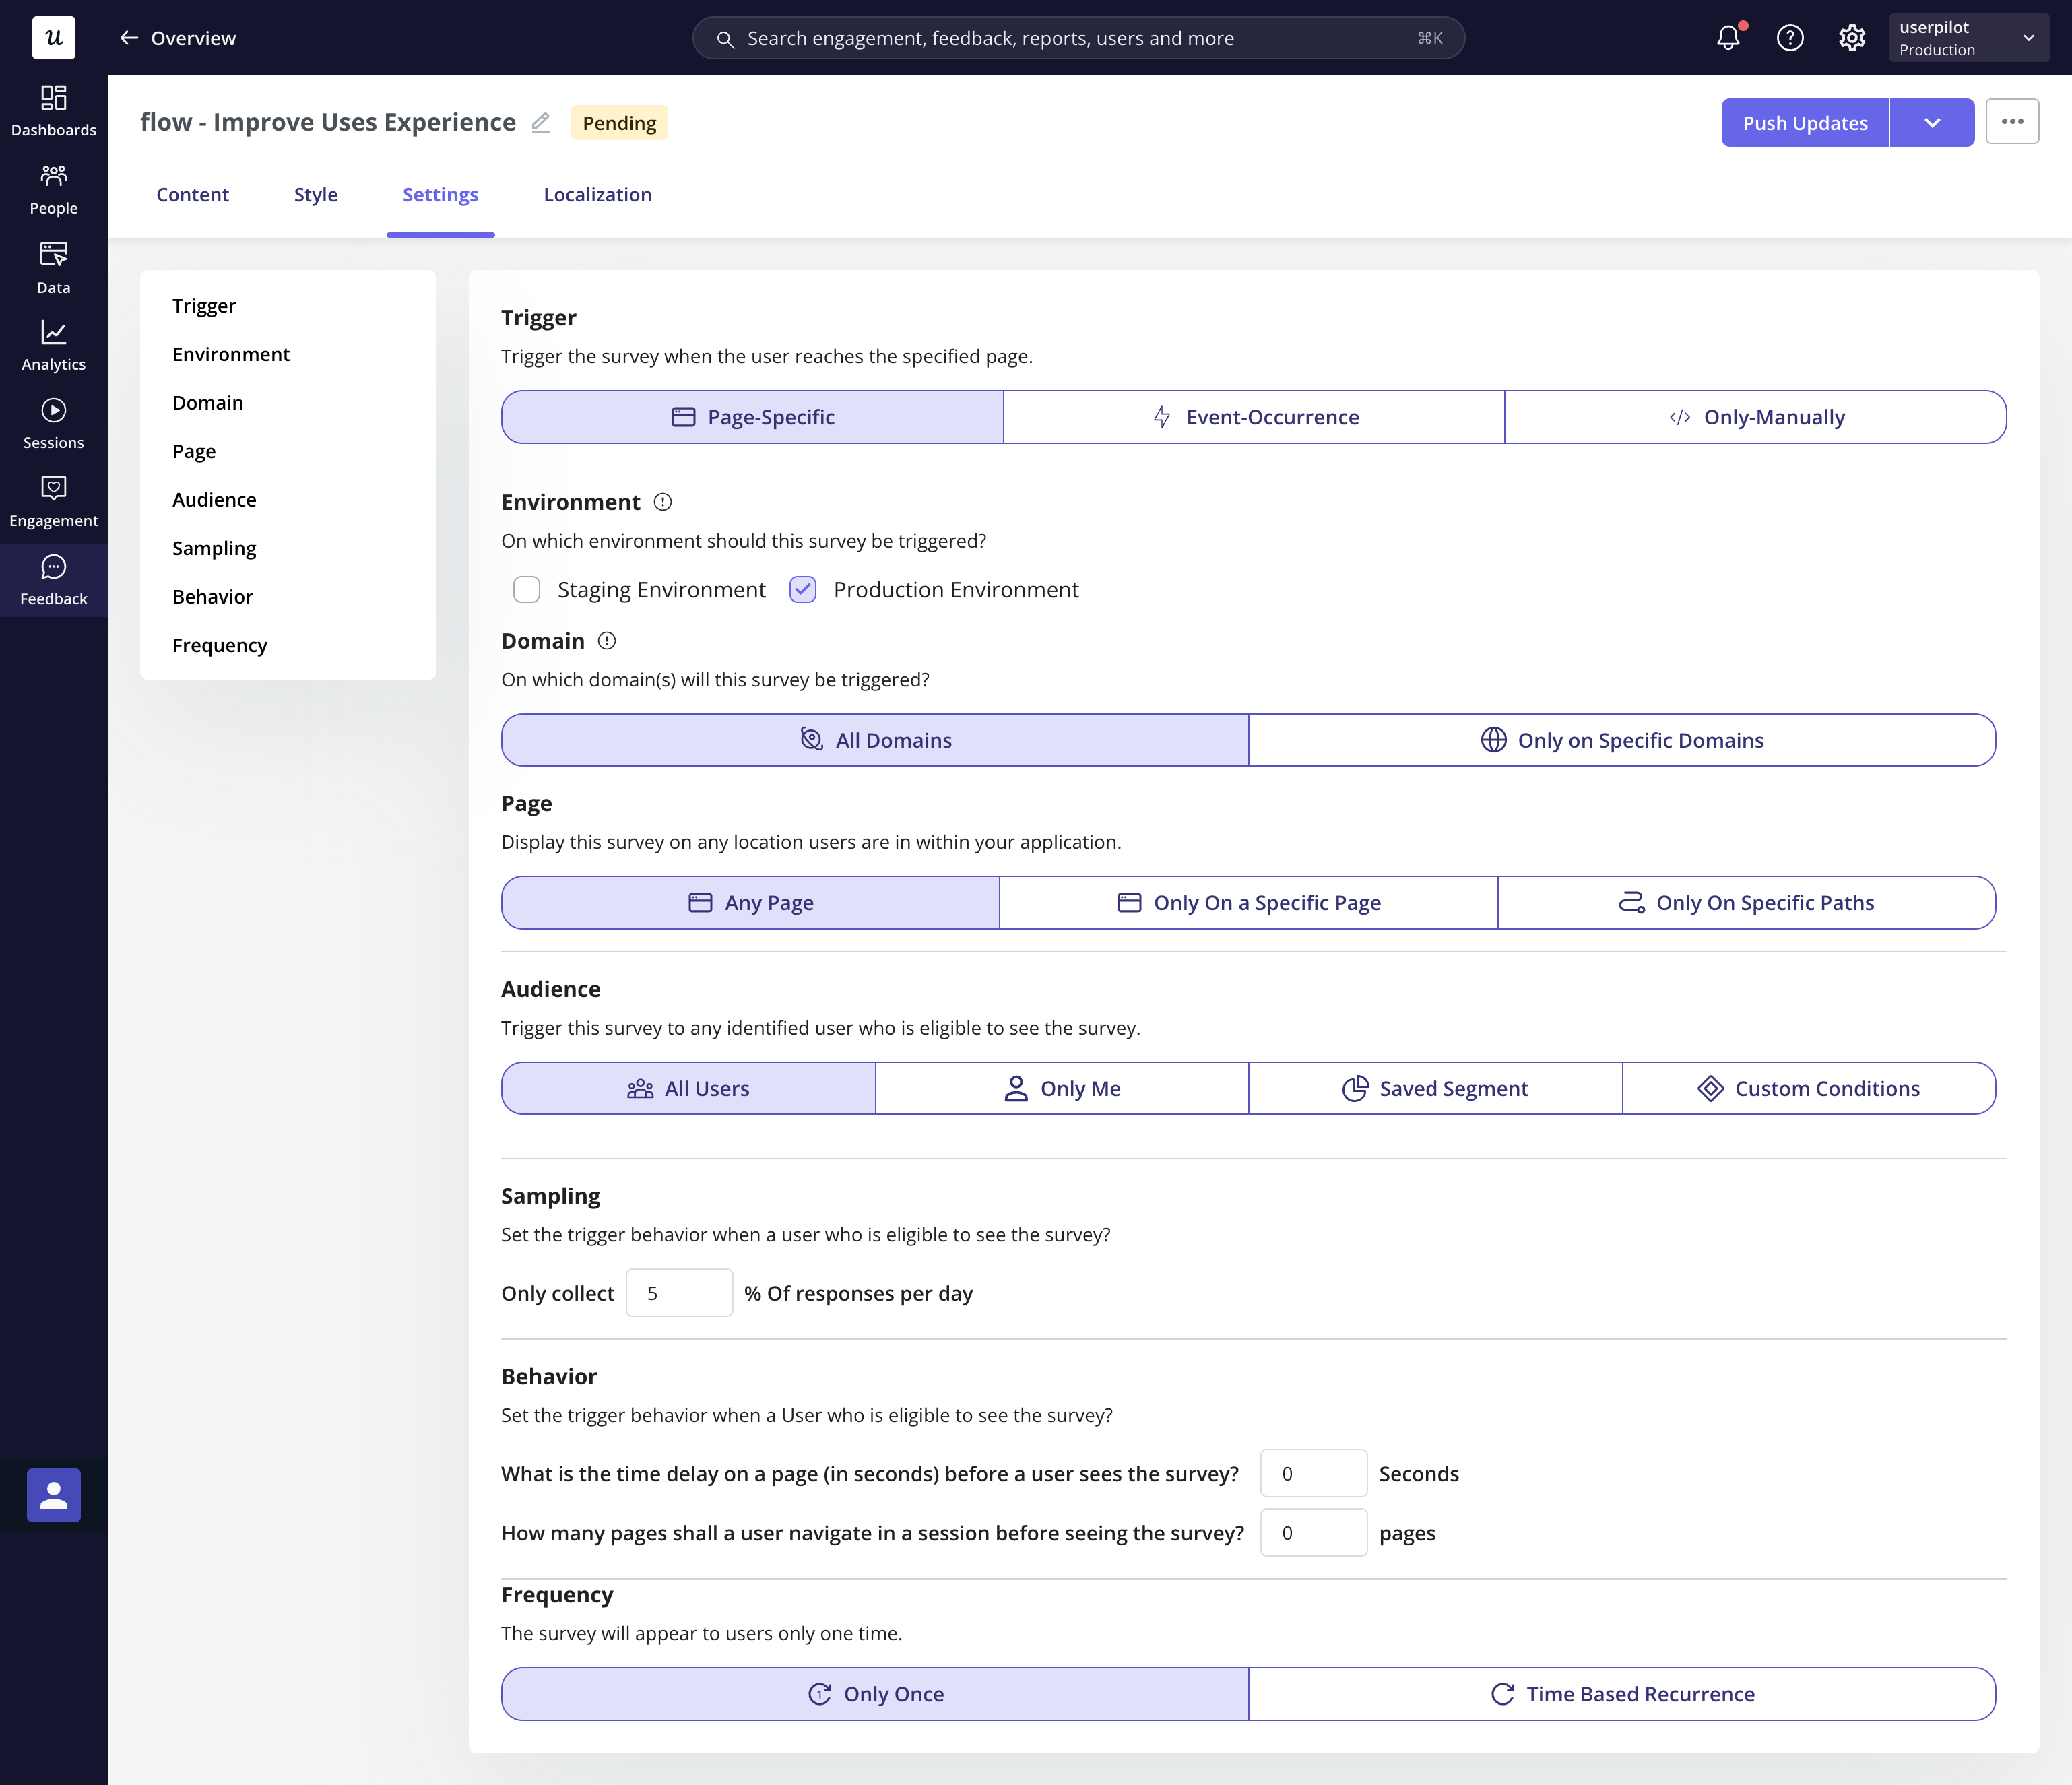The image size is (2072, 1785).
Task: Edit flow name with pencil icon
Action: pos(540,122)
